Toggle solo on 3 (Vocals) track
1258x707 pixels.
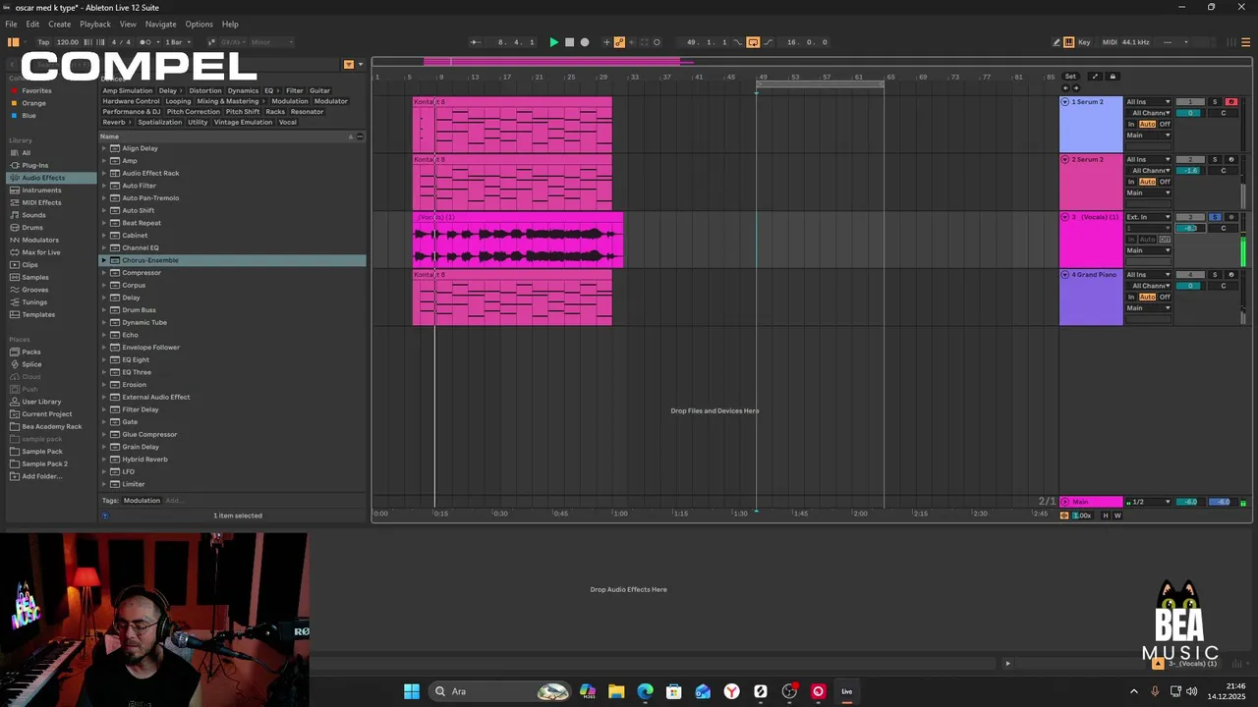(x=1215, y=217)
